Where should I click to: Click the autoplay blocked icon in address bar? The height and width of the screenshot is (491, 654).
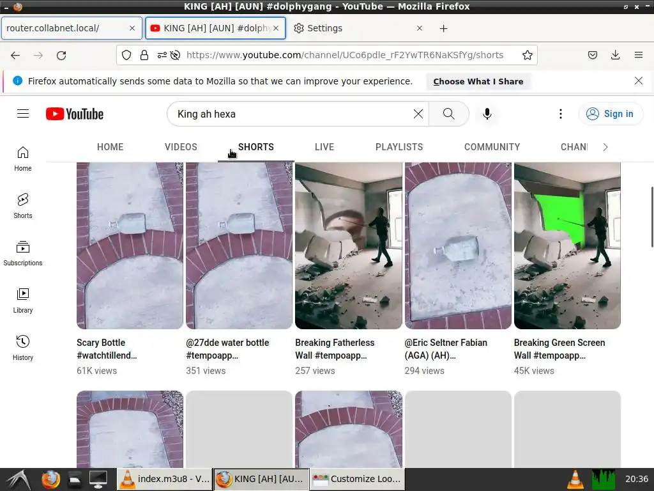175,55
